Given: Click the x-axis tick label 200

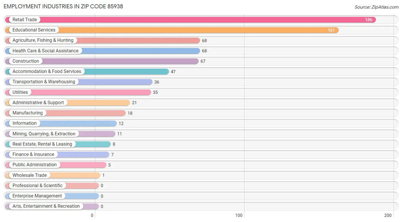Looking at the screenshot, I should click(x=388, y=215).
